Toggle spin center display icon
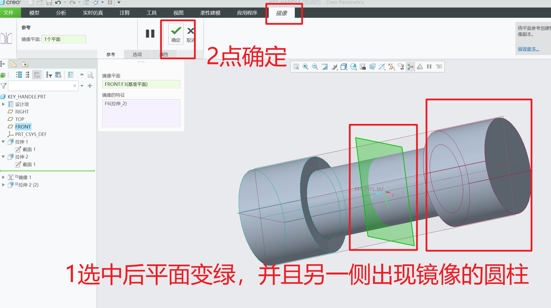Screen dimensions: 551x308 tap(410, 67)
